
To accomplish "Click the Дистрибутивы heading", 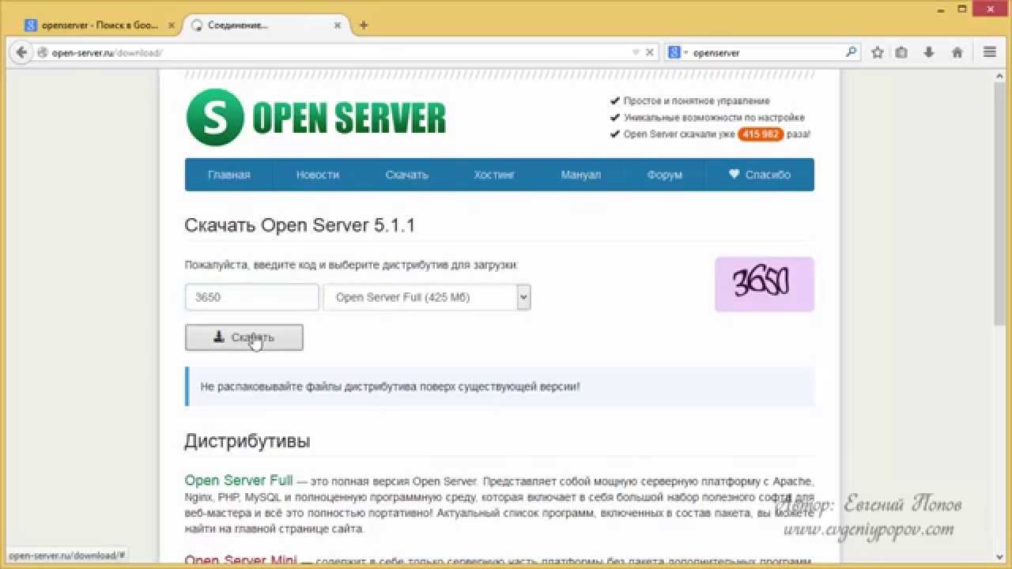I will point(247,441).
